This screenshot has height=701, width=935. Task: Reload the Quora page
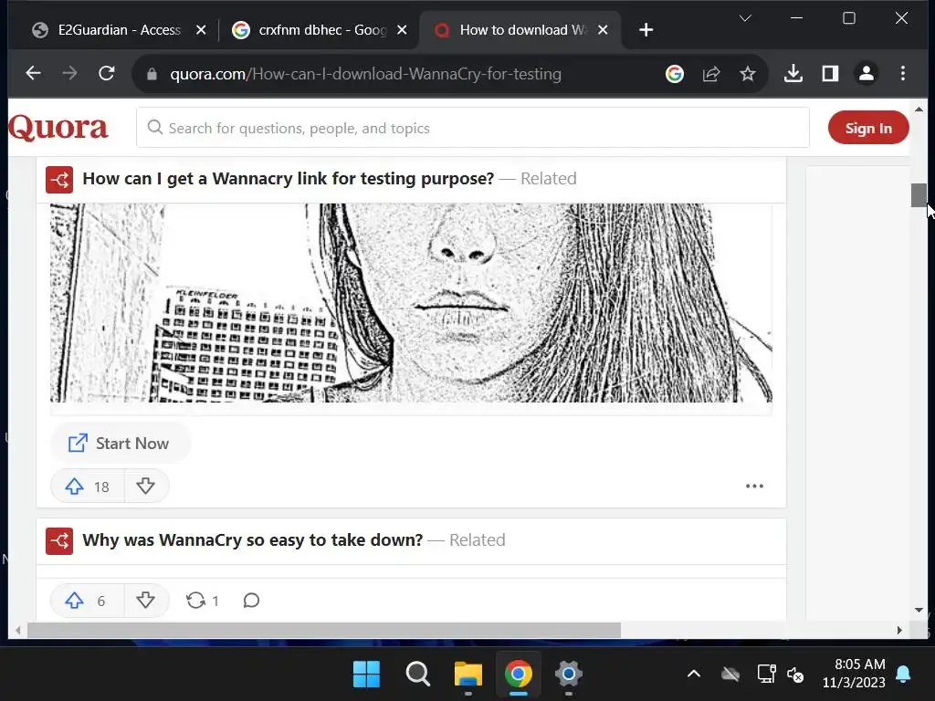[107, 73]
